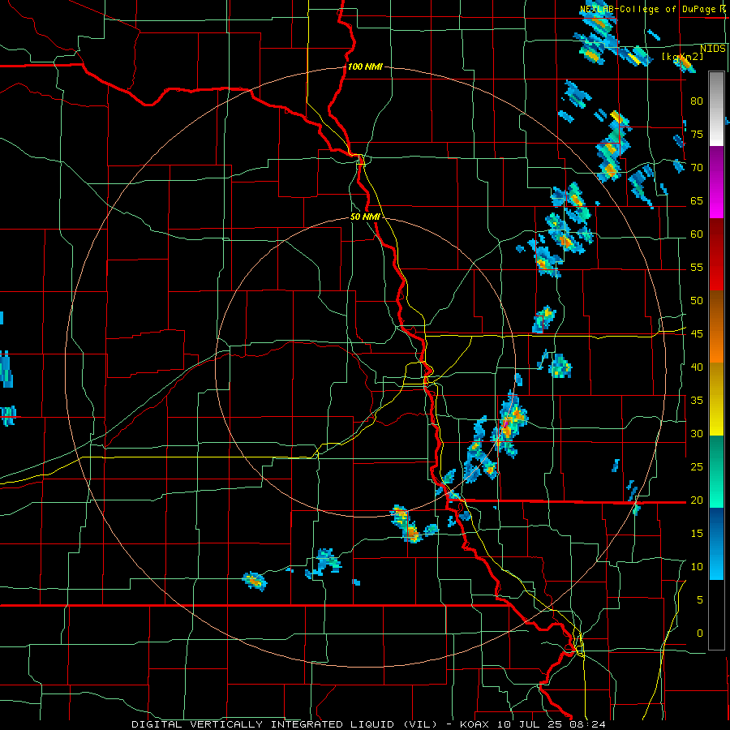Image resolution: width=730 pixels, height=730 pixels.
Task: Click the [kg/m2] units label
Action: [x=682, y=57]
